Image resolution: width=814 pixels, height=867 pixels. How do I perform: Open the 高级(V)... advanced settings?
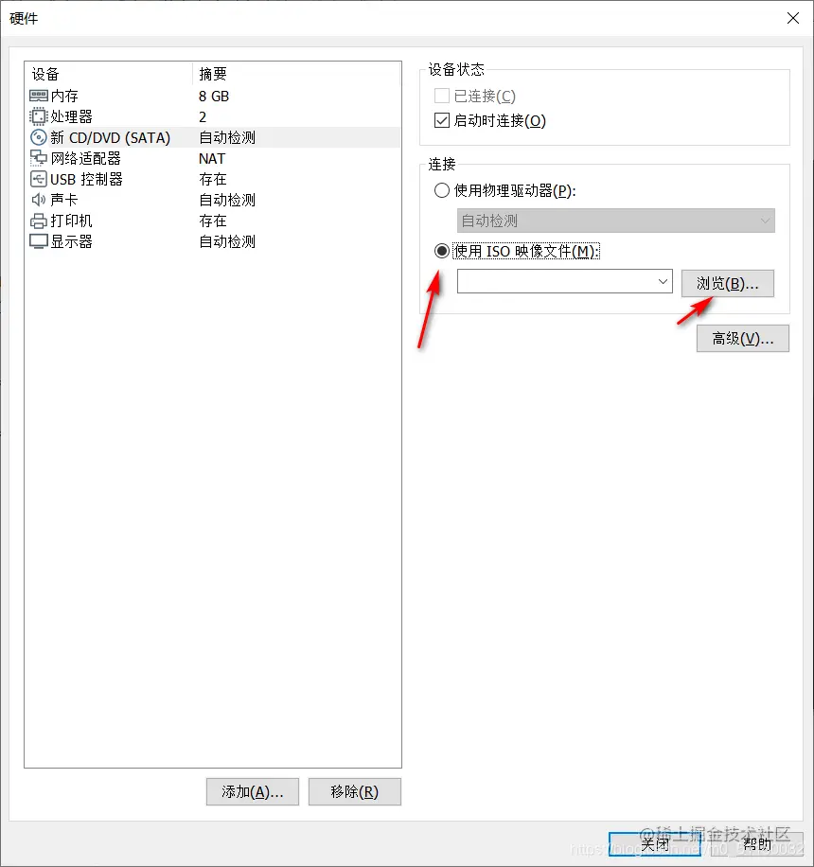point(743,339)
